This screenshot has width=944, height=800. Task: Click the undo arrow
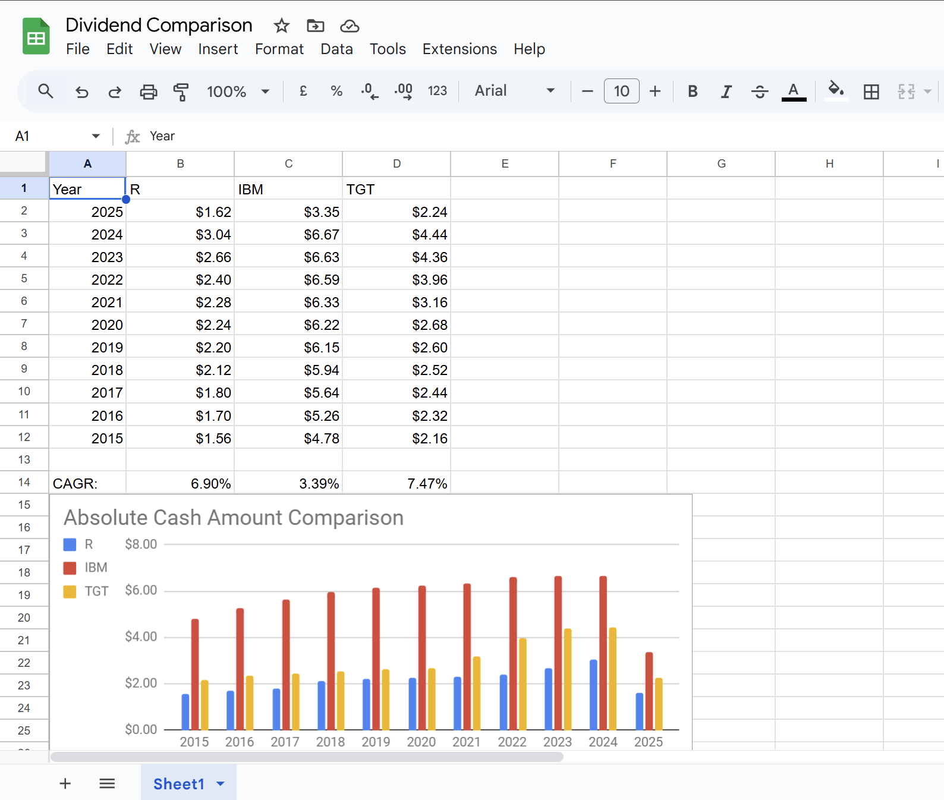[x=81, y=92]
